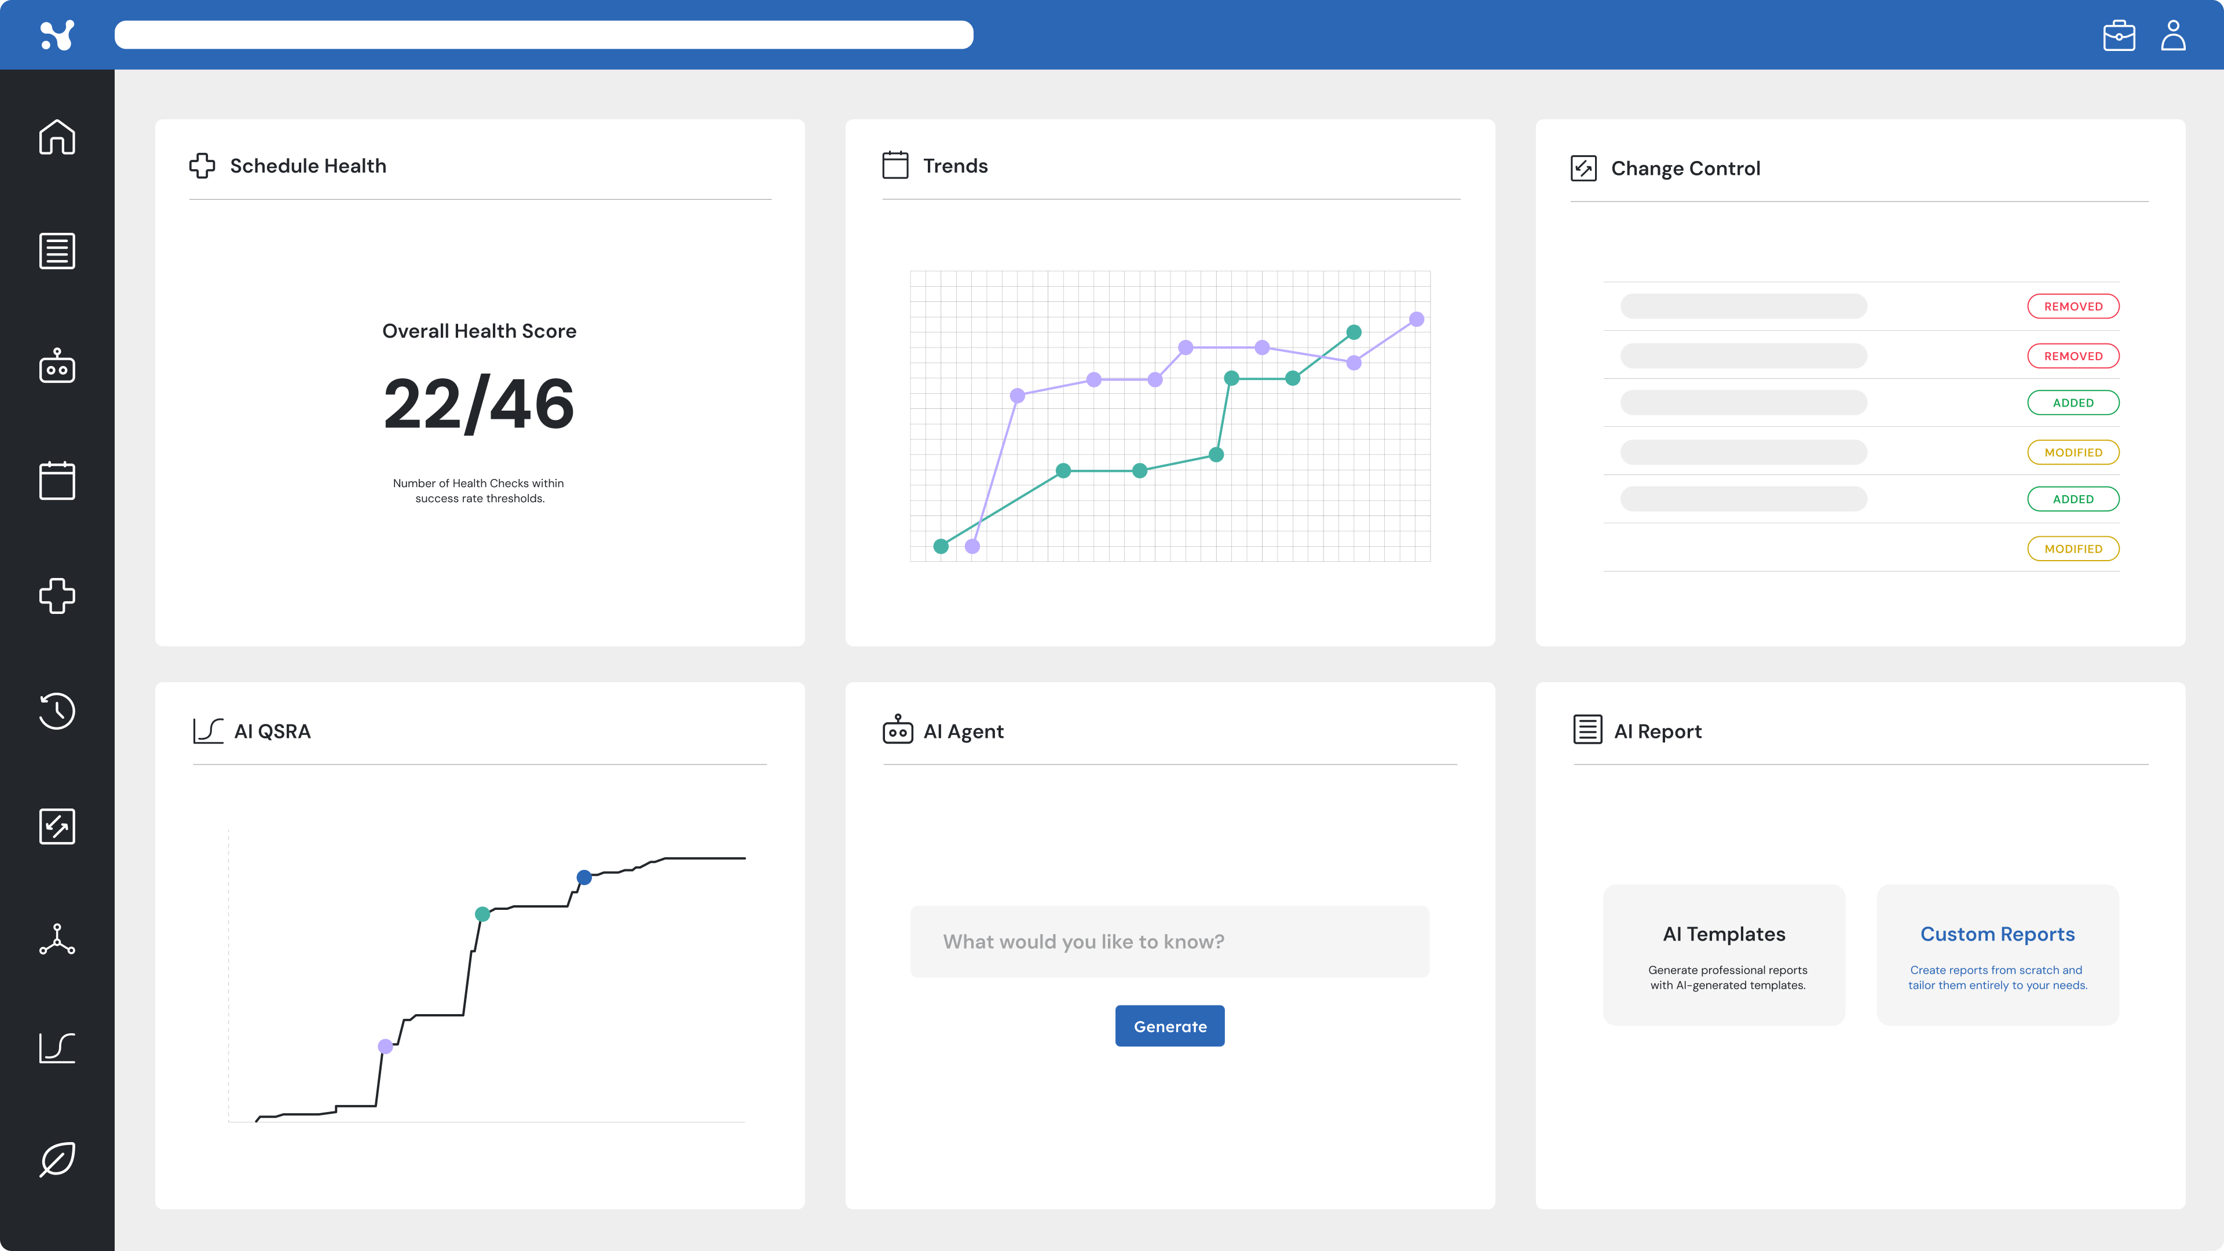The height and width of the screenshot is (1251, 2224).
Task: Select the calendar trends sidebar icon
Action: point(57,480)
